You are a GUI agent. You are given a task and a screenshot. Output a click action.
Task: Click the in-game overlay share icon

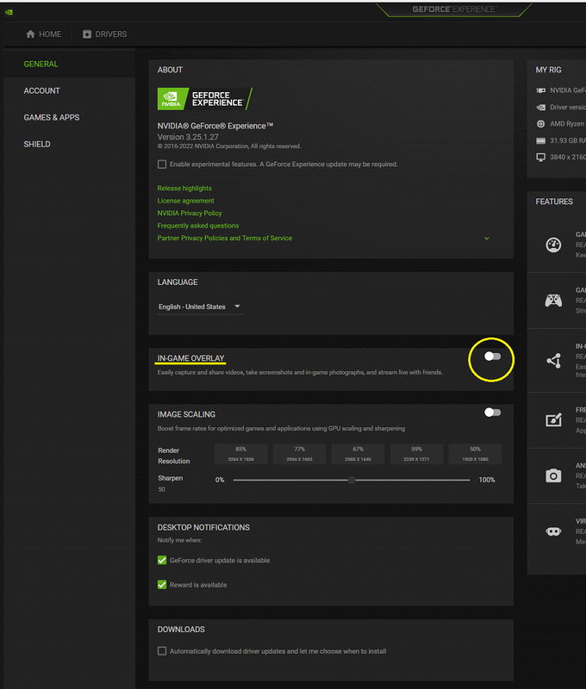pos(553,361)
